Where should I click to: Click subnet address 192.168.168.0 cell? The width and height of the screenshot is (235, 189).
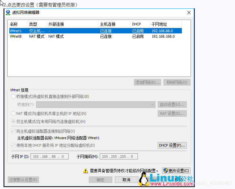click(x=163, y=36)
